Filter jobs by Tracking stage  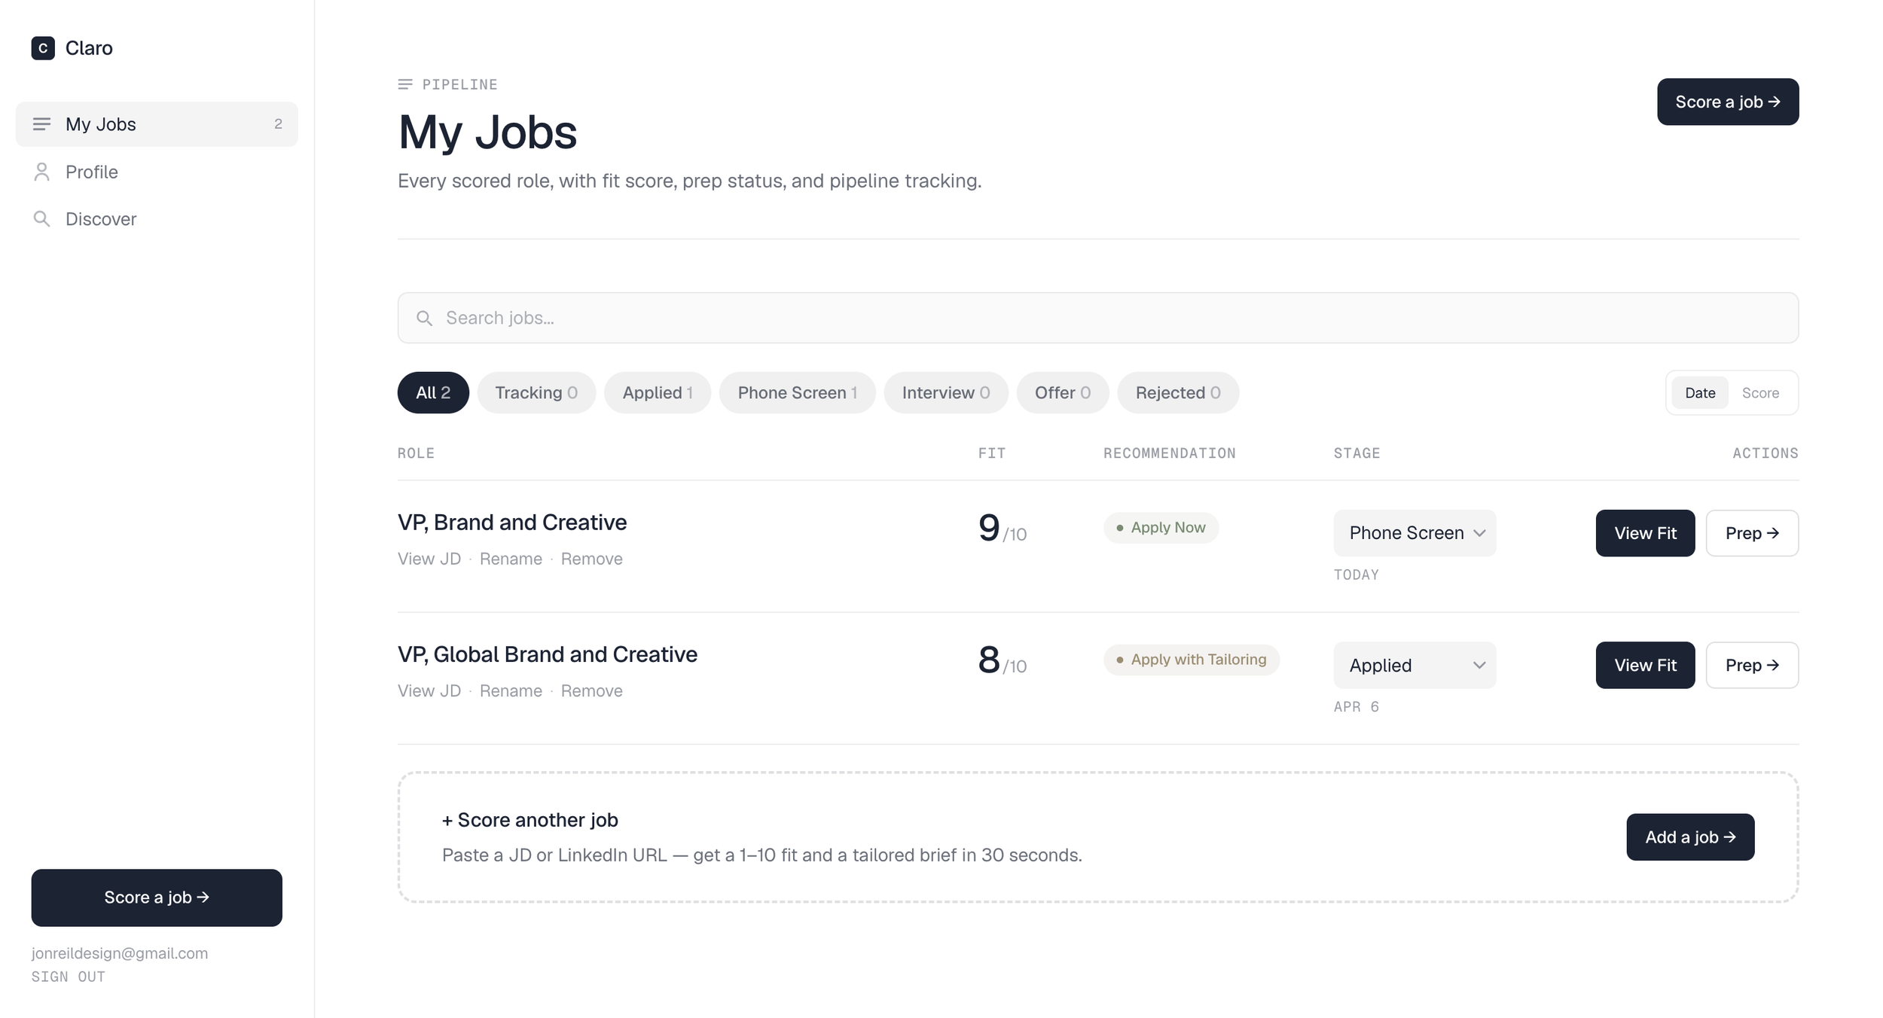click(536, 393)
